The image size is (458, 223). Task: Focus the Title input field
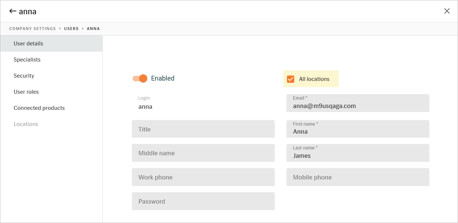[x=203, y=129]
